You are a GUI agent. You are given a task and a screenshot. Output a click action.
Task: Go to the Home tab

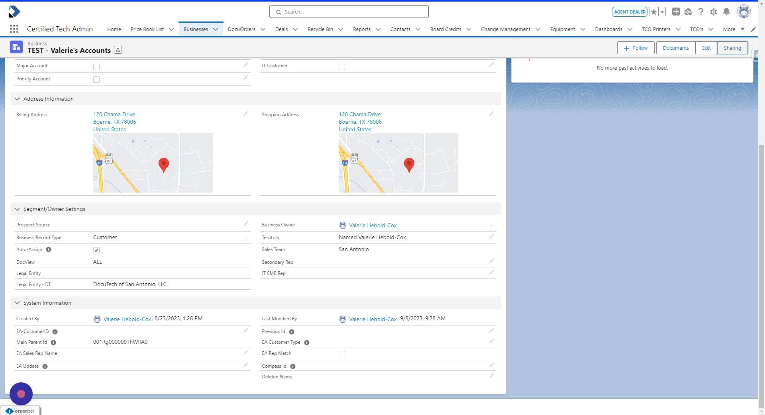tap(114, 29)
